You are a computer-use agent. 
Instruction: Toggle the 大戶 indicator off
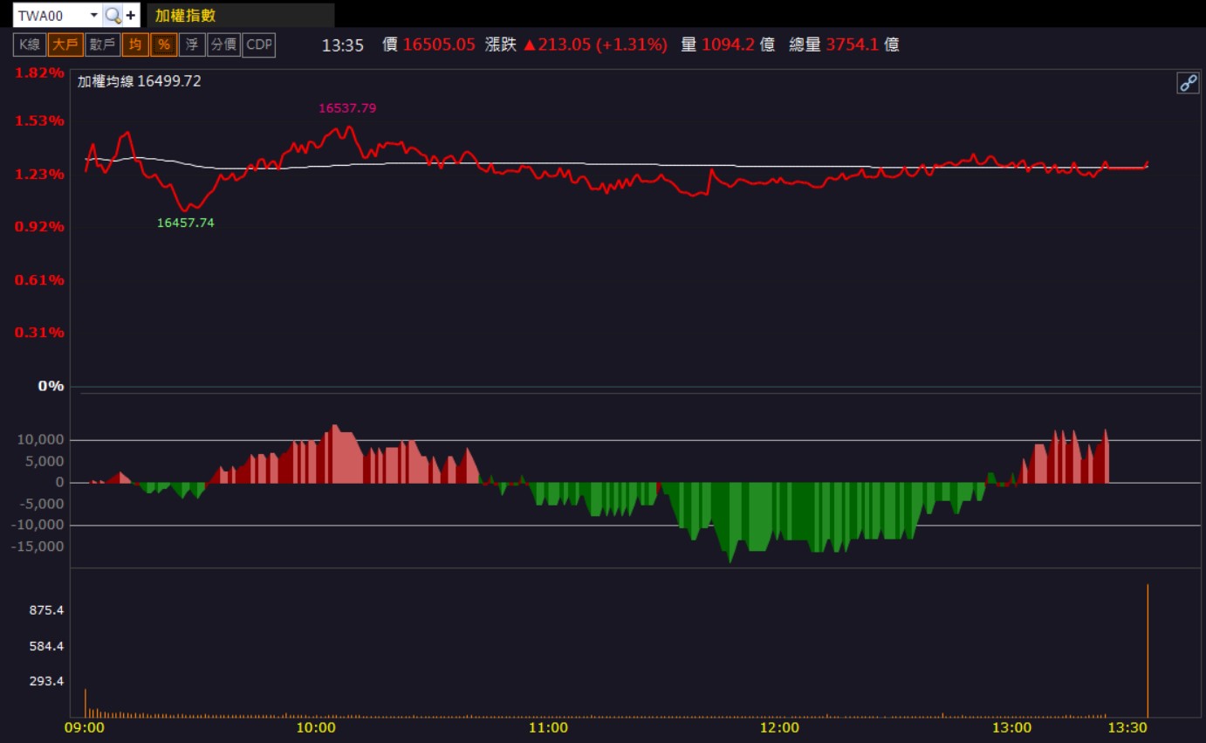click(x=65, y=45)
